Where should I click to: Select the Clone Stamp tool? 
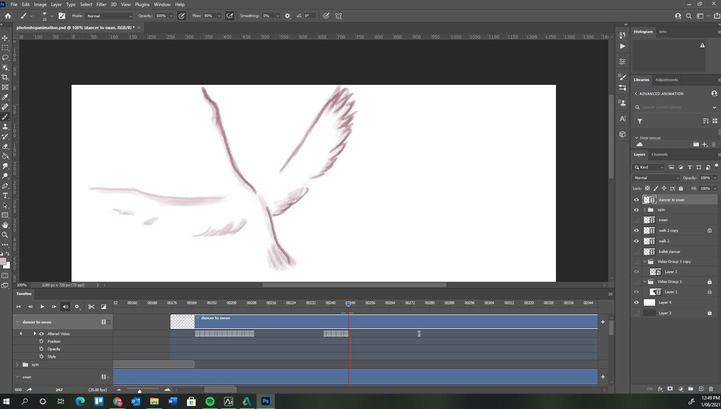[5, 126]
